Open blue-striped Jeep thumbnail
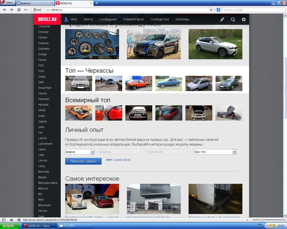The height and width of the screenshot is (229, 287). 154,44
